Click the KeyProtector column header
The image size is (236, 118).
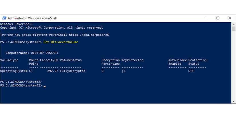tap(132, 60)
